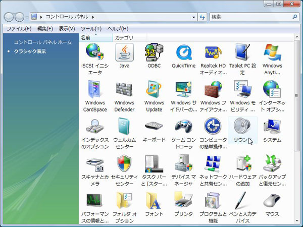
Task: Open the ツール(T) menu
Action: [x=91, y=29]
